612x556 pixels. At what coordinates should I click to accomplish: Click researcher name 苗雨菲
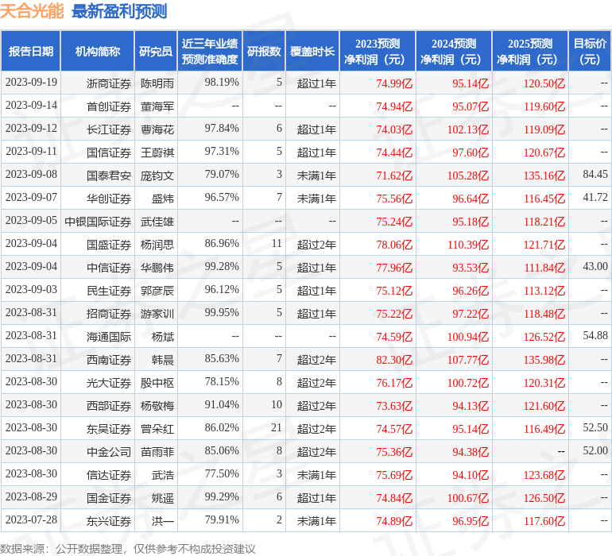157,451
